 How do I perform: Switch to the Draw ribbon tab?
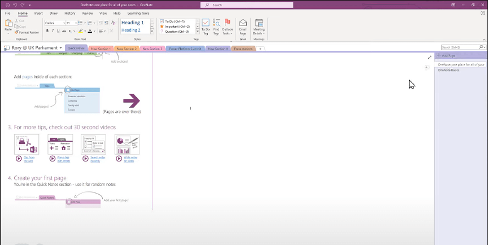(x=54, y=14)
